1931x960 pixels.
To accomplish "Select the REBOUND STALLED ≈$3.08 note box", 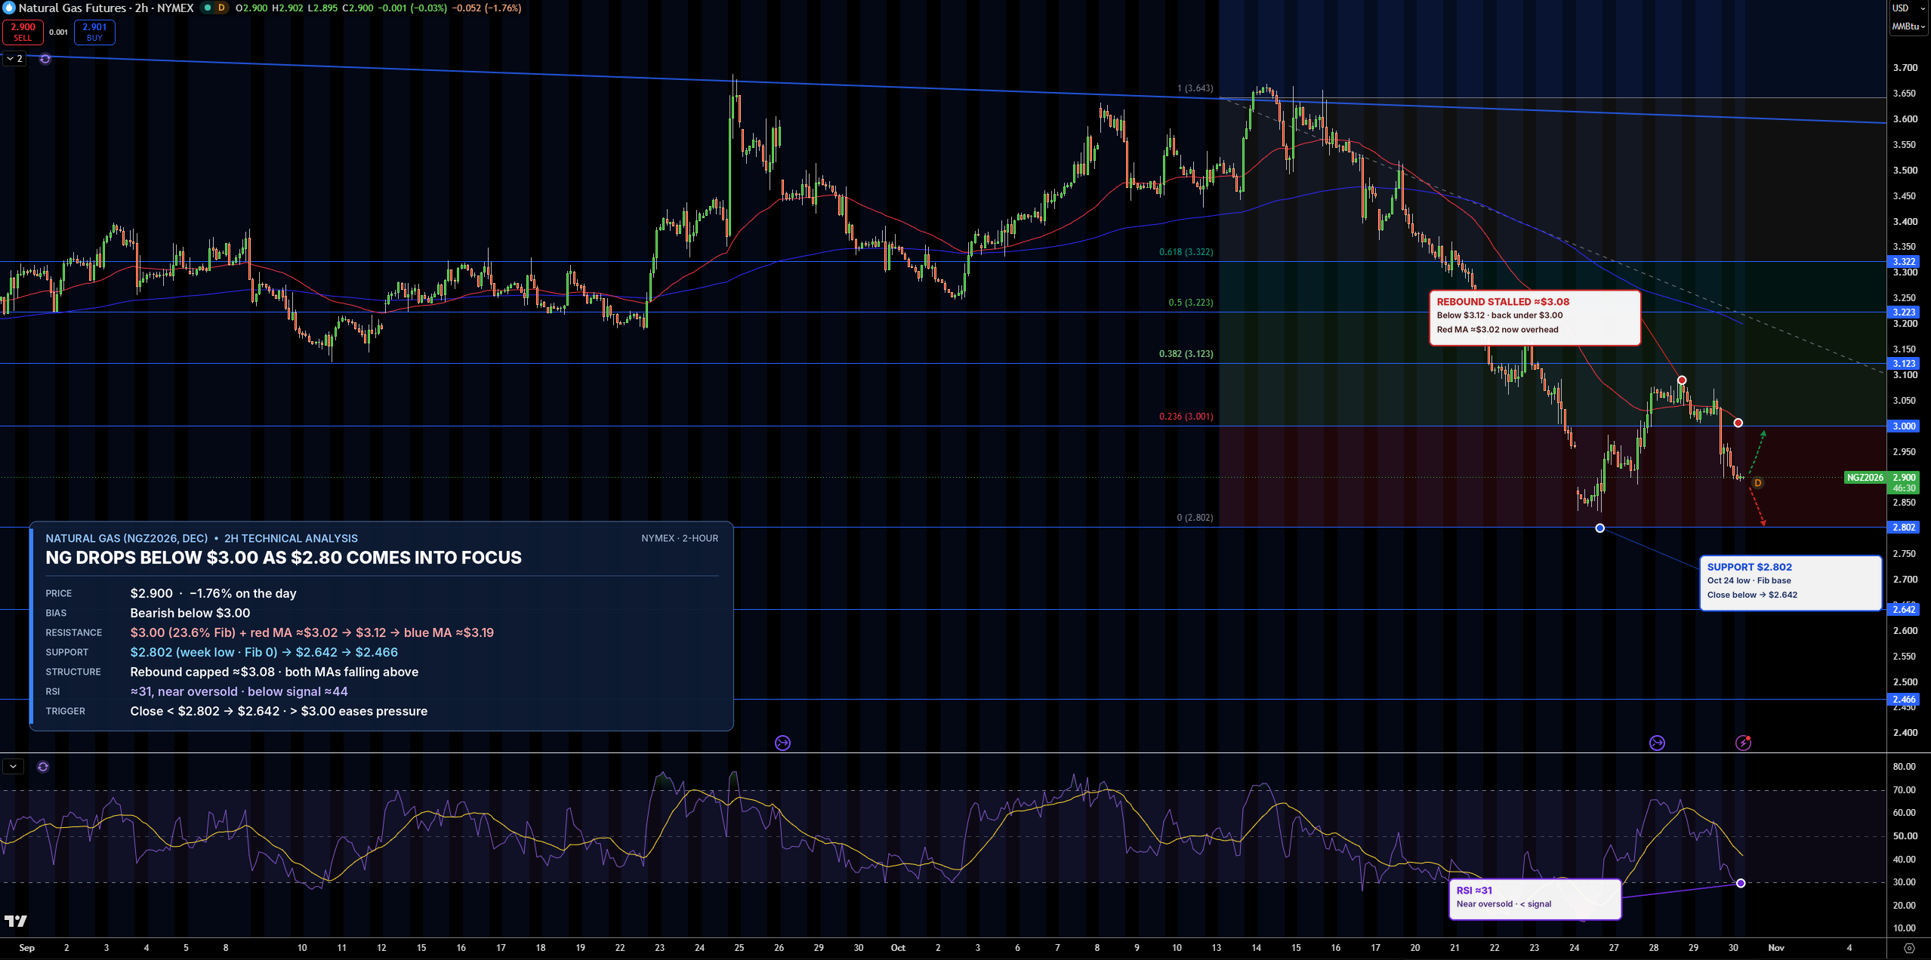I will (x=1535, y=318).
